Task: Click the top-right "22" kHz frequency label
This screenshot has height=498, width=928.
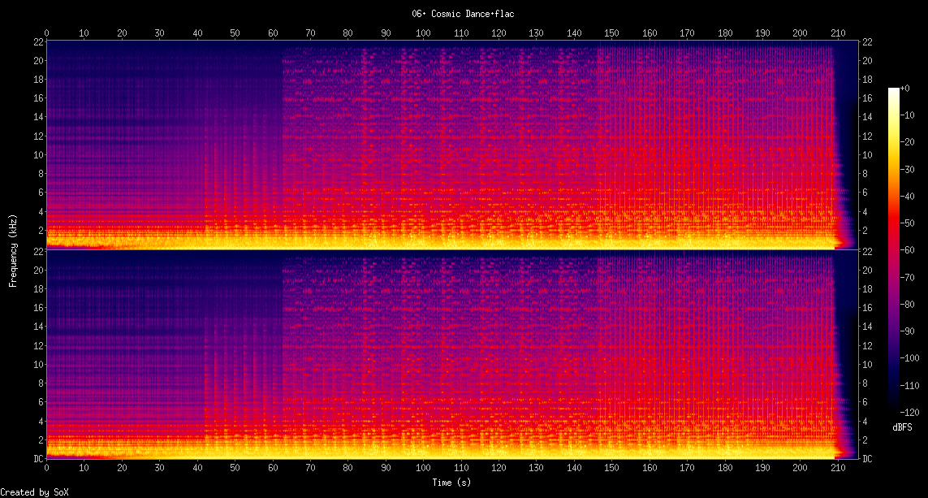Action: 867,42
